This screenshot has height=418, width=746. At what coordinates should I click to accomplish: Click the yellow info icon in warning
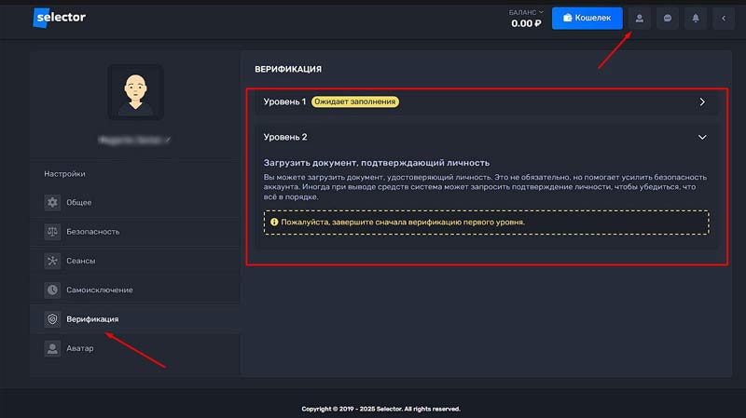[274, 222]
